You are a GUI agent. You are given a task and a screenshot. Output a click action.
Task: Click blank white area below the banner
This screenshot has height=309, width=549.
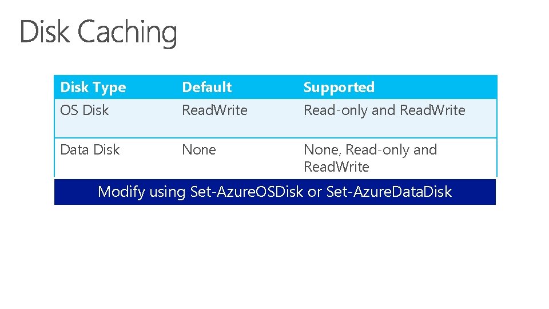click(x=275, y=256)
